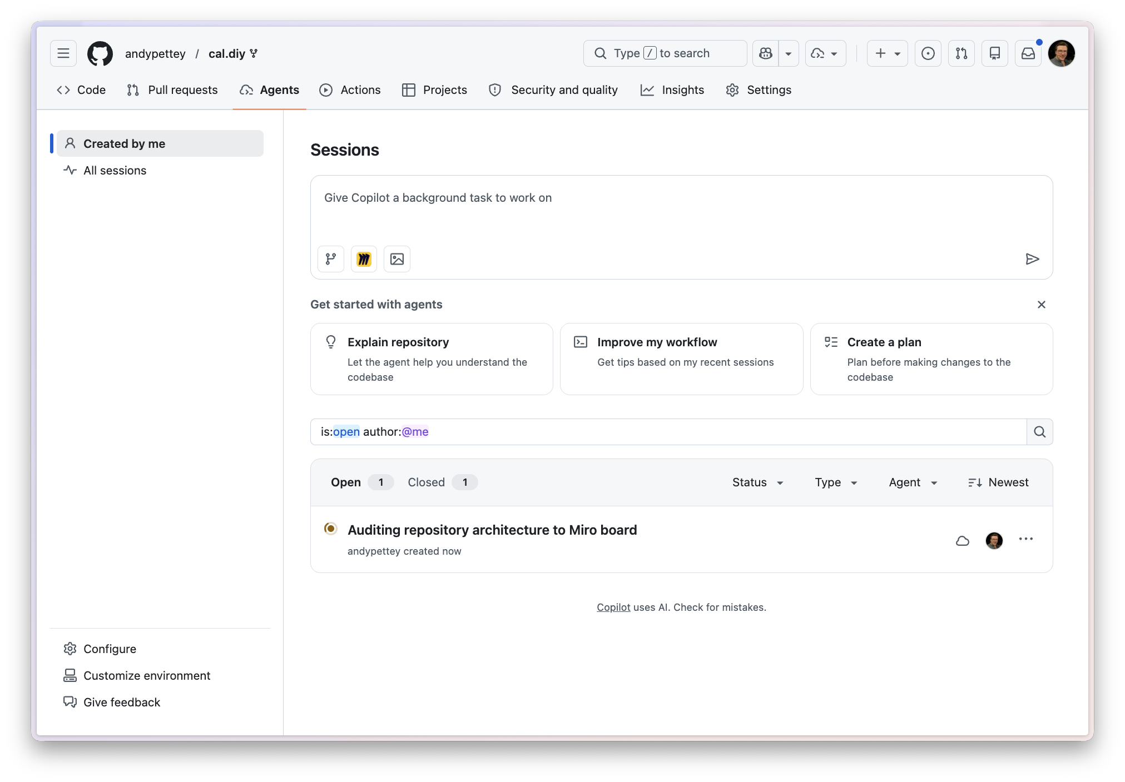Go to GitHub home via Octocat logo

point(100,53)
